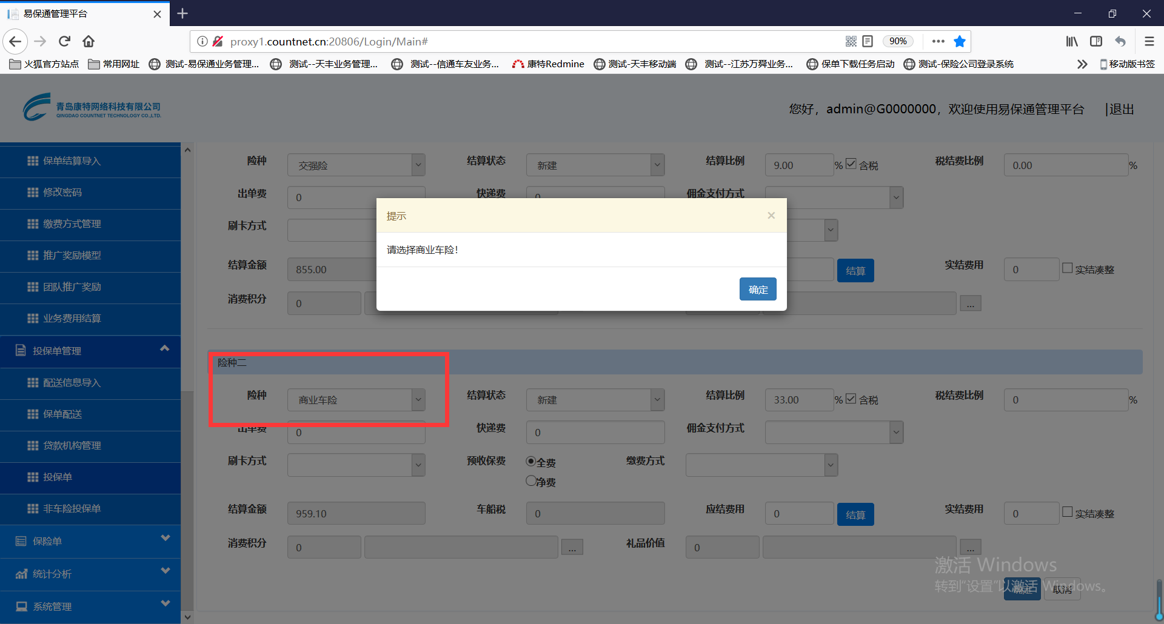Viewport: 1164px width, 624px height.
Task: Open 保单配送 in sidebar
Action: coord(90,414)
